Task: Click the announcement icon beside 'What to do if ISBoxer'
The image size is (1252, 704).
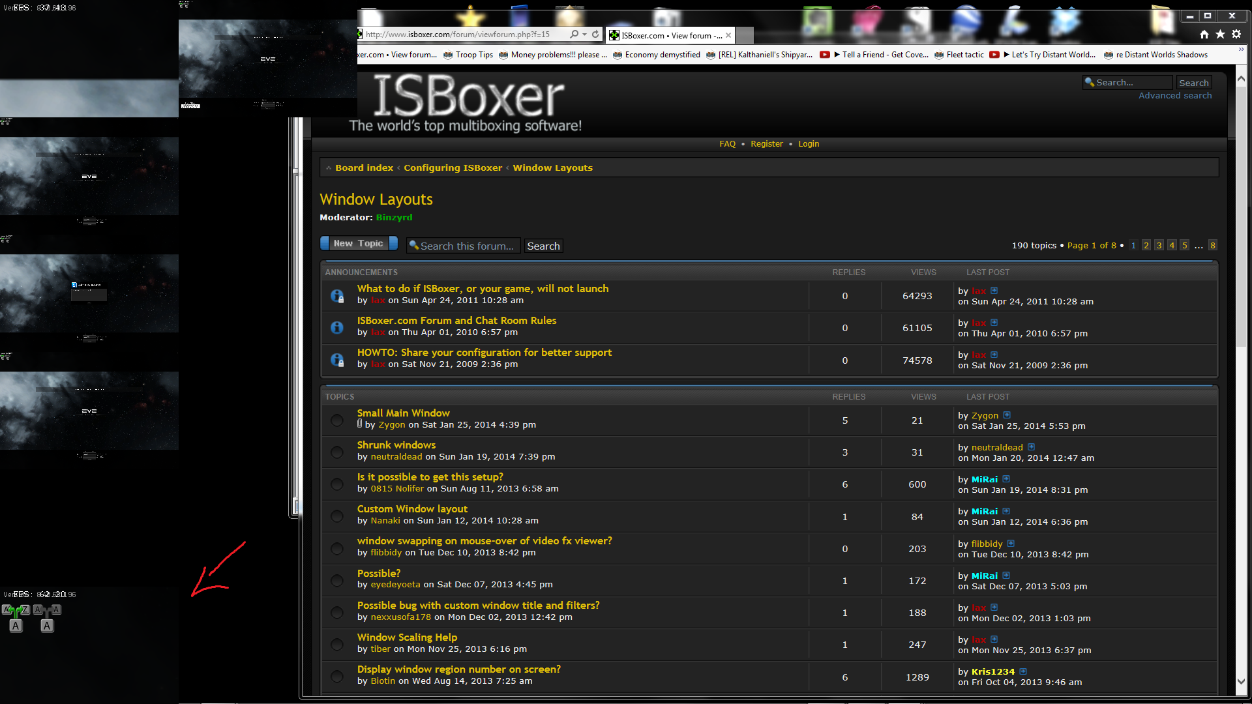Action: point(337,296)
